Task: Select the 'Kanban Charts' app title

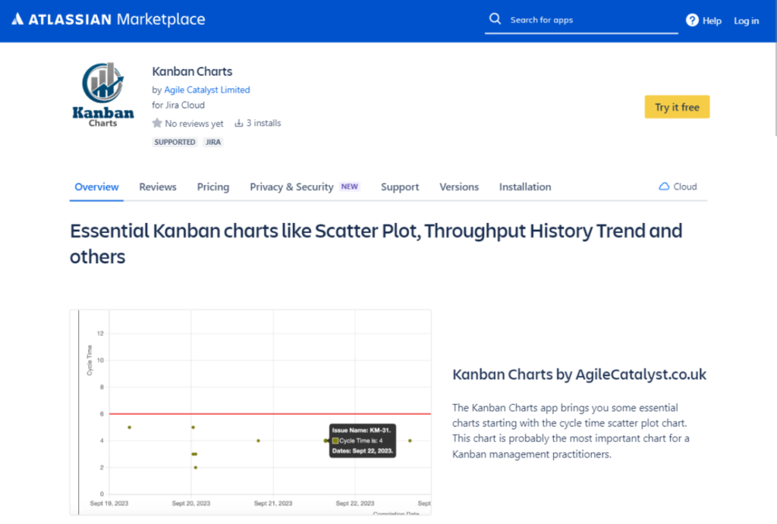Action: pos(192,71)
